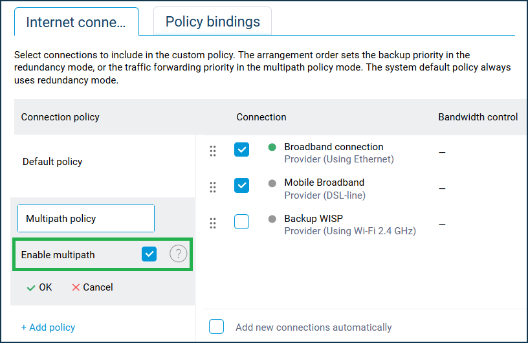Click the Enable multipath help question icon
528x343 pixels.
click(x=178, y=254)
